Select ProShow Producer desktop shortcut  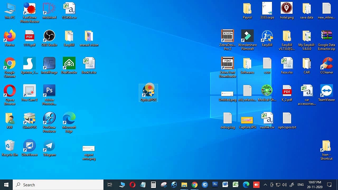[49, 122]
